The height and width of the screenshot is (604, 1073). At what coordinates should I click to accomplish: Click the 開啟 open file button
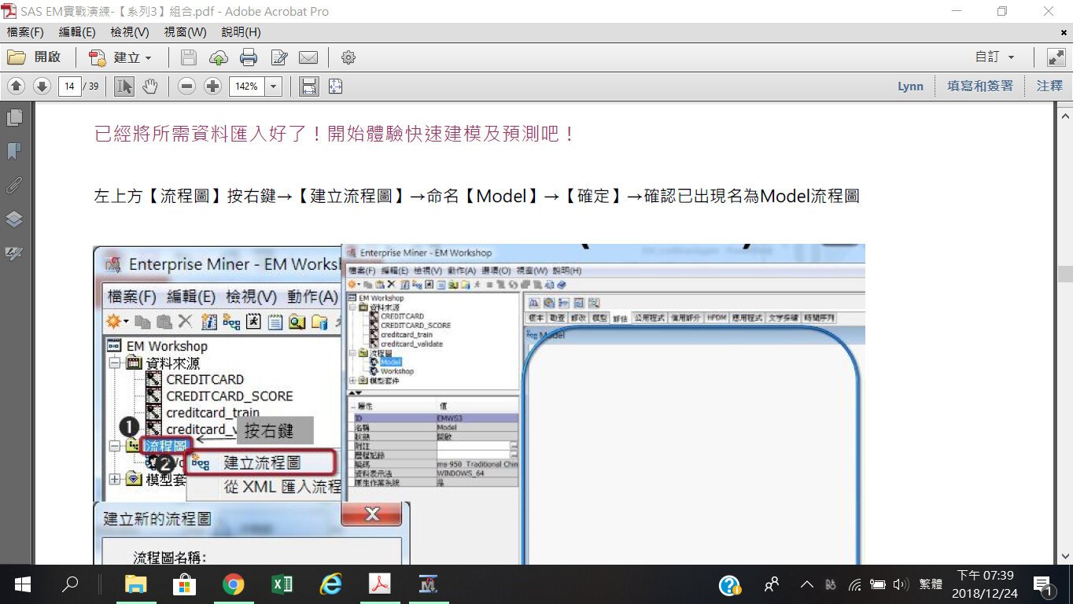pos(35,57)
